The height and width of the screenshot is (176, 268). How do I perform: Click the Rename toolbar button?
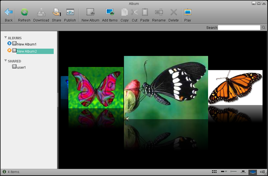[x=159, y=12]
